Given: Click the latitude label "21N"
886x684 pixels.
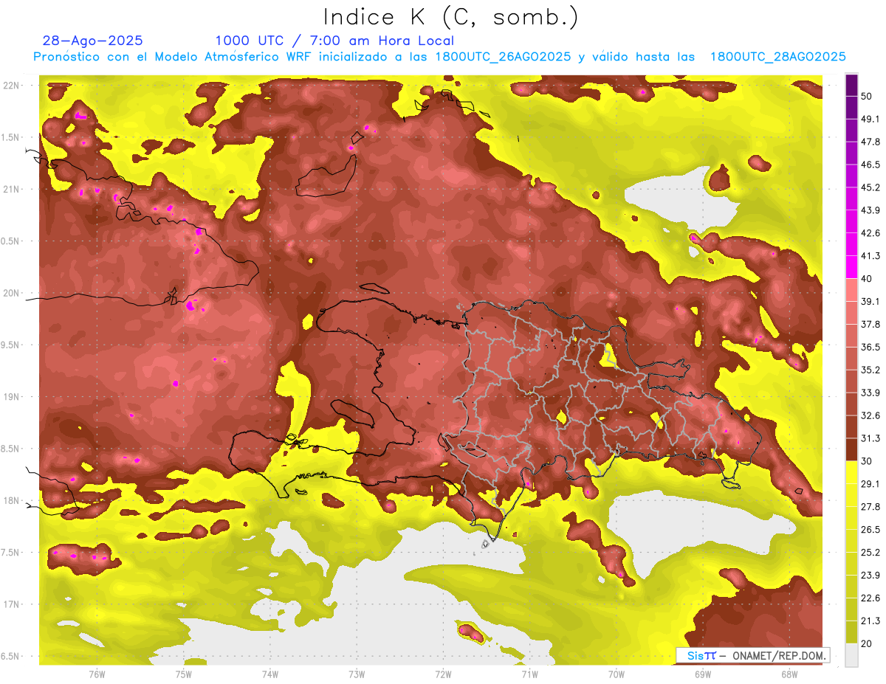Looking at the screenshot, I should point(12,189).
